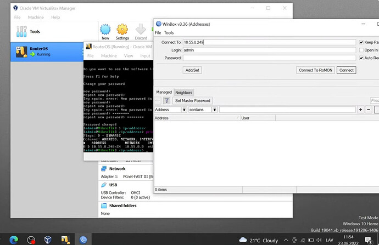Click WinBox title bar globe icon
Screen dimensions: 379x245
tap(159, 24)
